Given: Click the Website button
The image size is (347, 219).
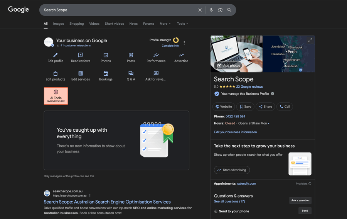Looking at the screenshot, I should coord(224,107).
